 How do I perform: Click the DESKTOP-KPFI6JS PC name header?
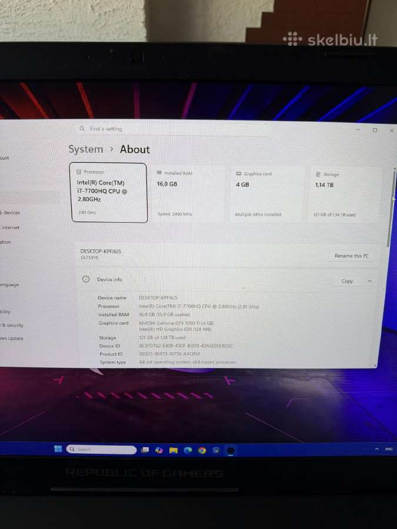tap(101, 251)
